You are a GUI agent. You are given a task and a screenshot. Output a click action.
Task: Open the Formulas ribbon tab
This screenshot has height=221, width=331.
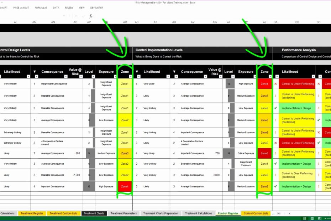(41, 7)
